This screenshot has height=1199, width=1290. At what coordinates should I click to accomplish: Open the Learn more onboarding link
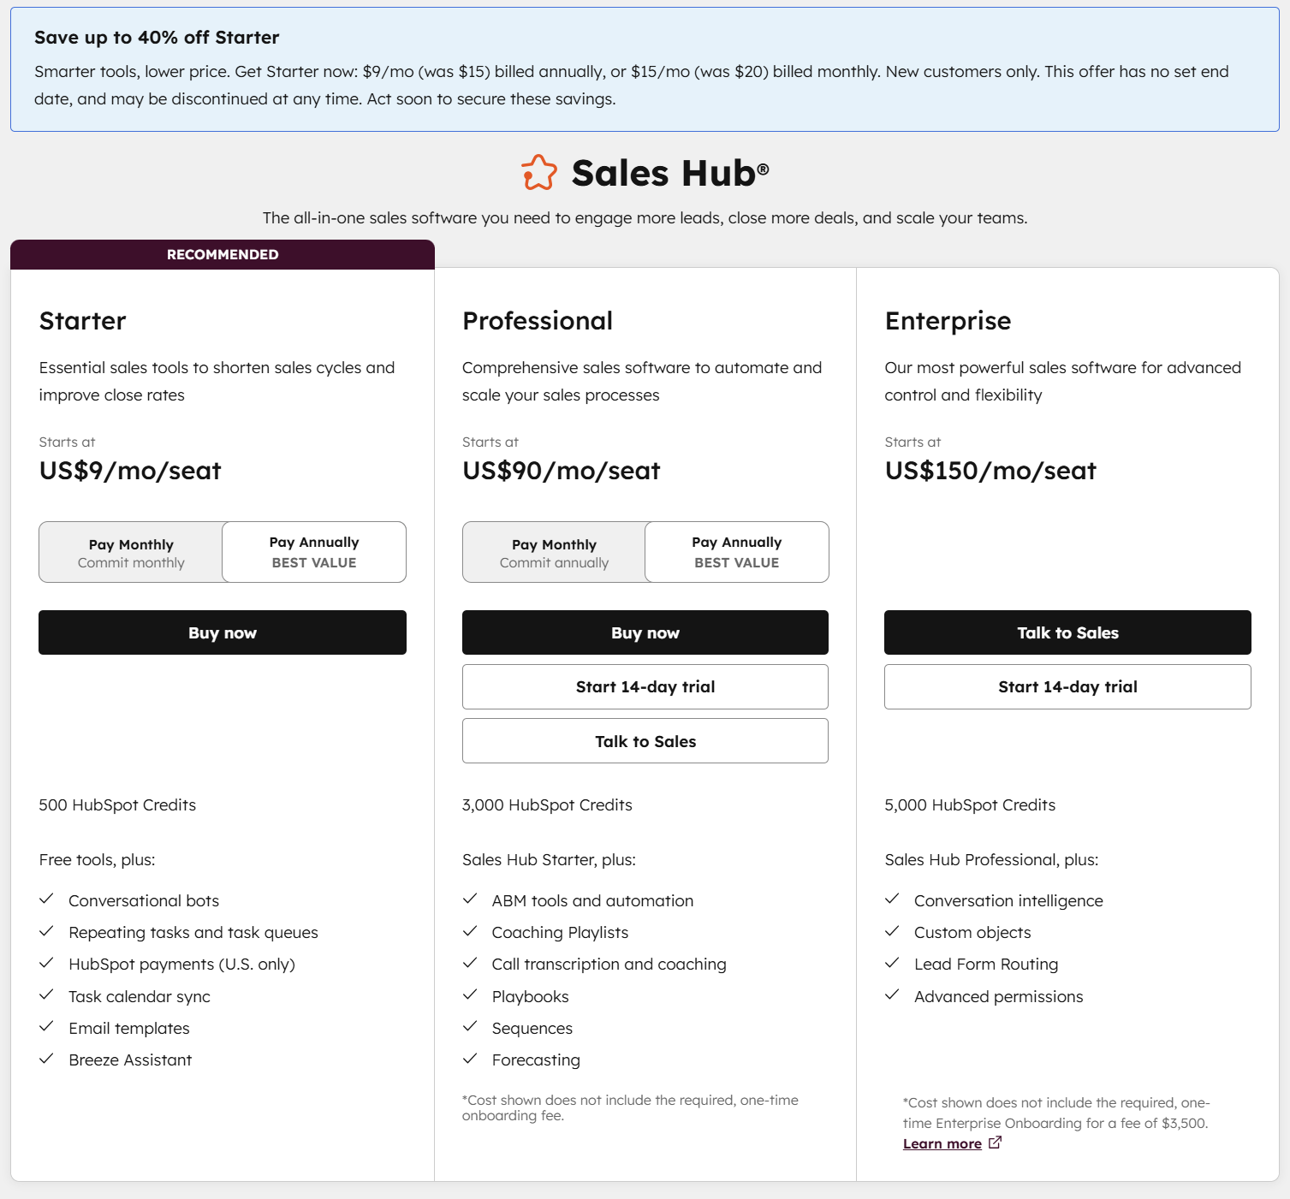[942, 1144]
